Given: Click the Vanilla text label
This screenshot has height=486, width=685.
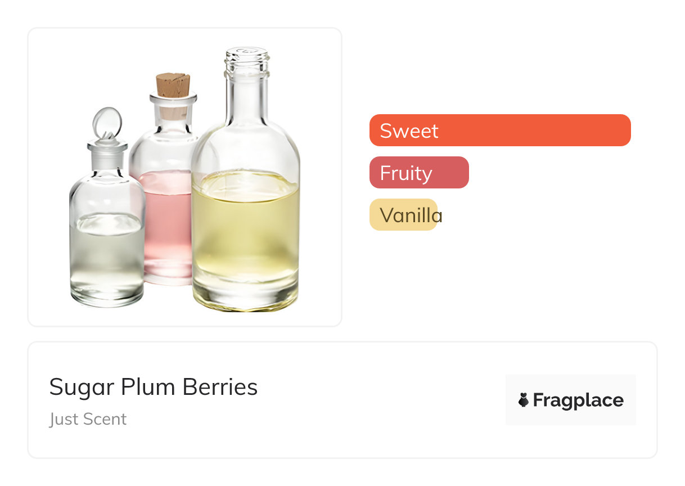Looking at the screenshot, I should tap(411, 215).
